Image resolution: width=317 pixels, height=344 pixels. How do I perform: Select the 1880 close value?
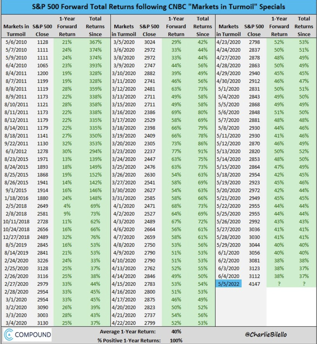(x=43, y=198)
